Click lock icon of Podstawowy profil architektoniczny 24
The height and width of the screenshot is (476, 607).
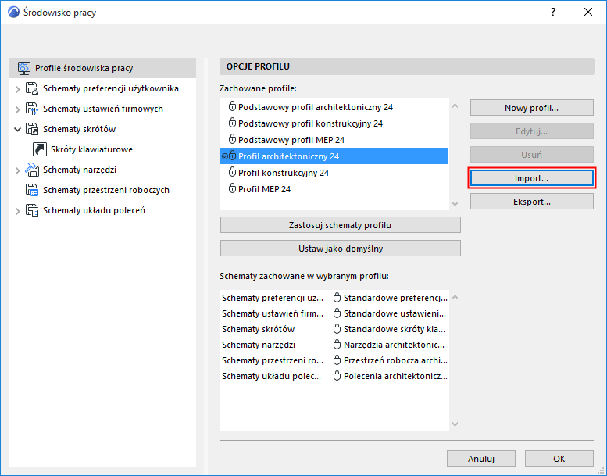232,106
